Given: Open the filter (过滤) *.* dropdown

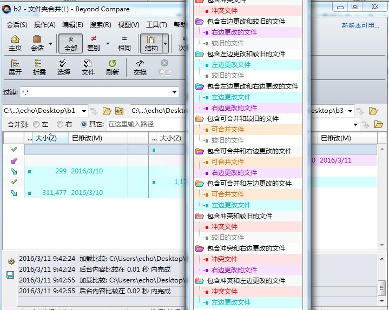Looking at the screenshot, I should (x=174, y=92).
